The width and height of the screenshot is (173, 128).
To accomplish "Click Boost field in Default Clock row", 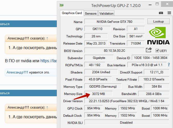I will (x=160, y=115).
